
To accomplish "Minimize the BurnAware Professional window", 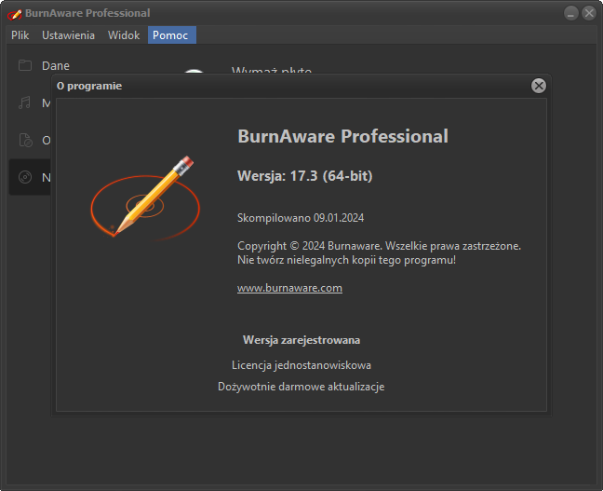I will (570, 13).
